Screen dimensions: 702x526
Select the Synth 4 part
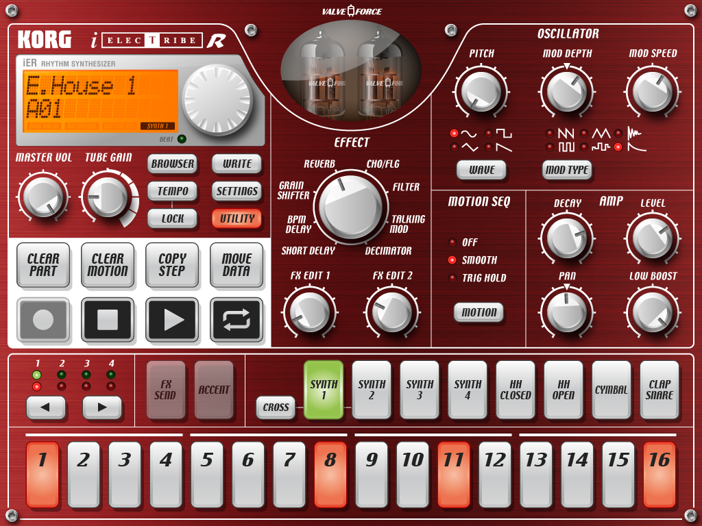(468, 390)
